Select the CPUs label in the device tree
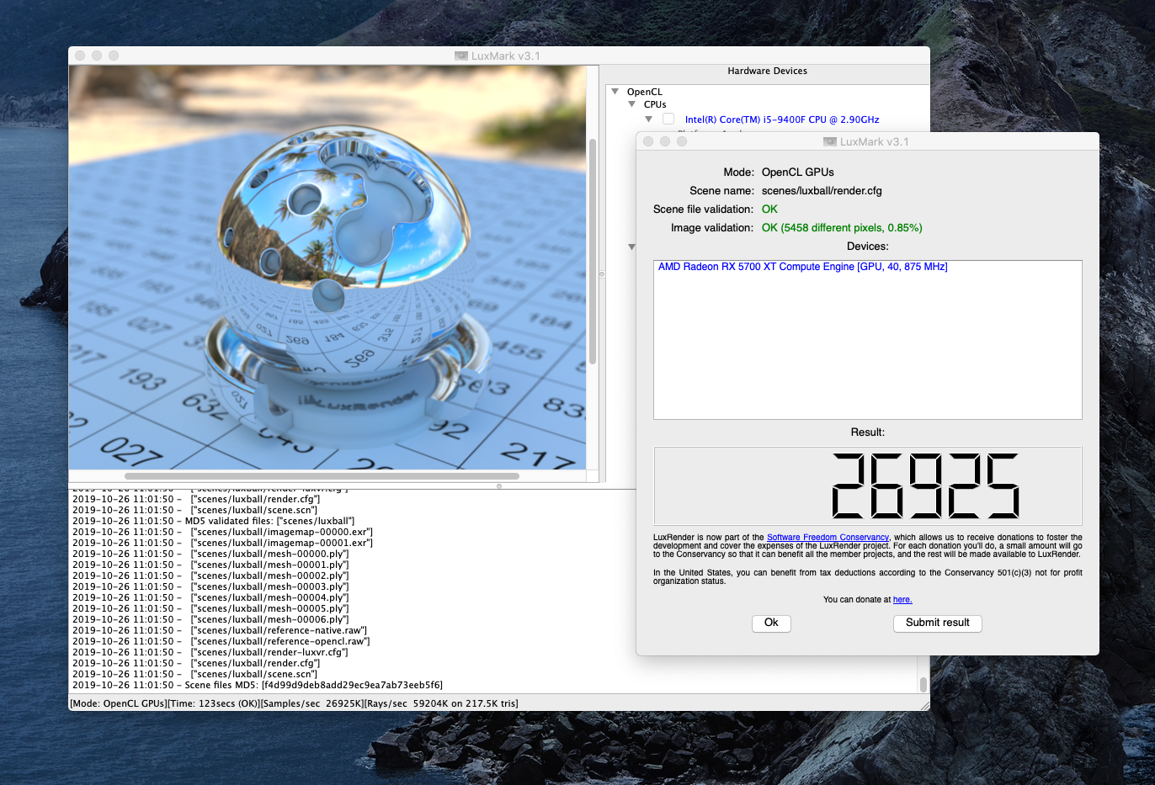Image resolution: width=1155 pixels, height=785 pixels. 655,104
